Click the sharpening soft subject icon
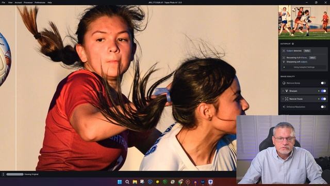The height and width of the screenshot is (186, 330). point(284,62)
